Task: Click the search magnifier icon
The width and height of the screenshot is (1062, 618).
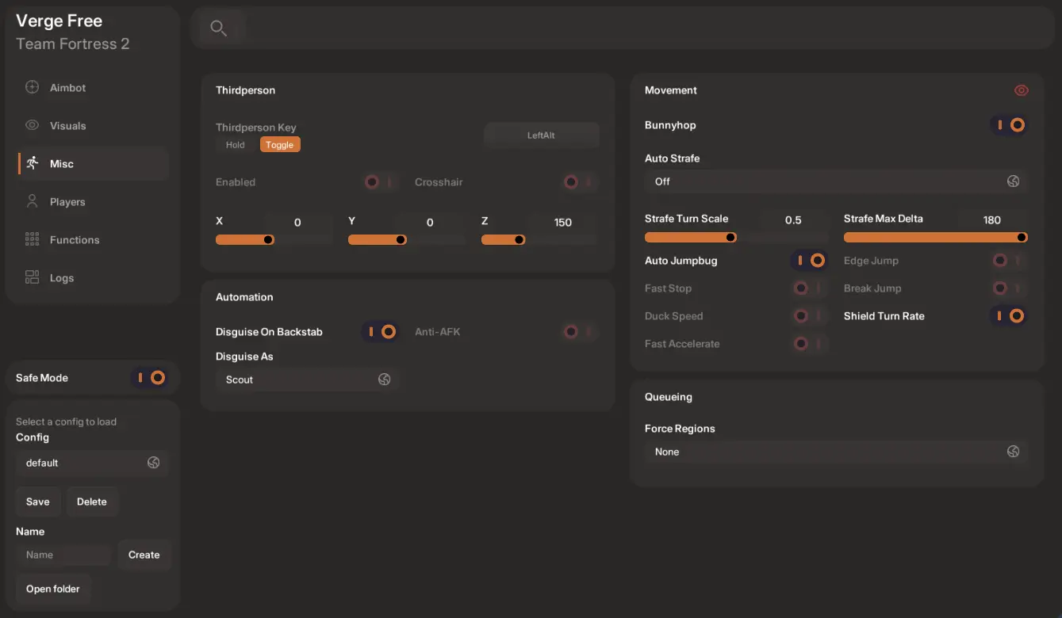Action: click(x=218, y=29)
